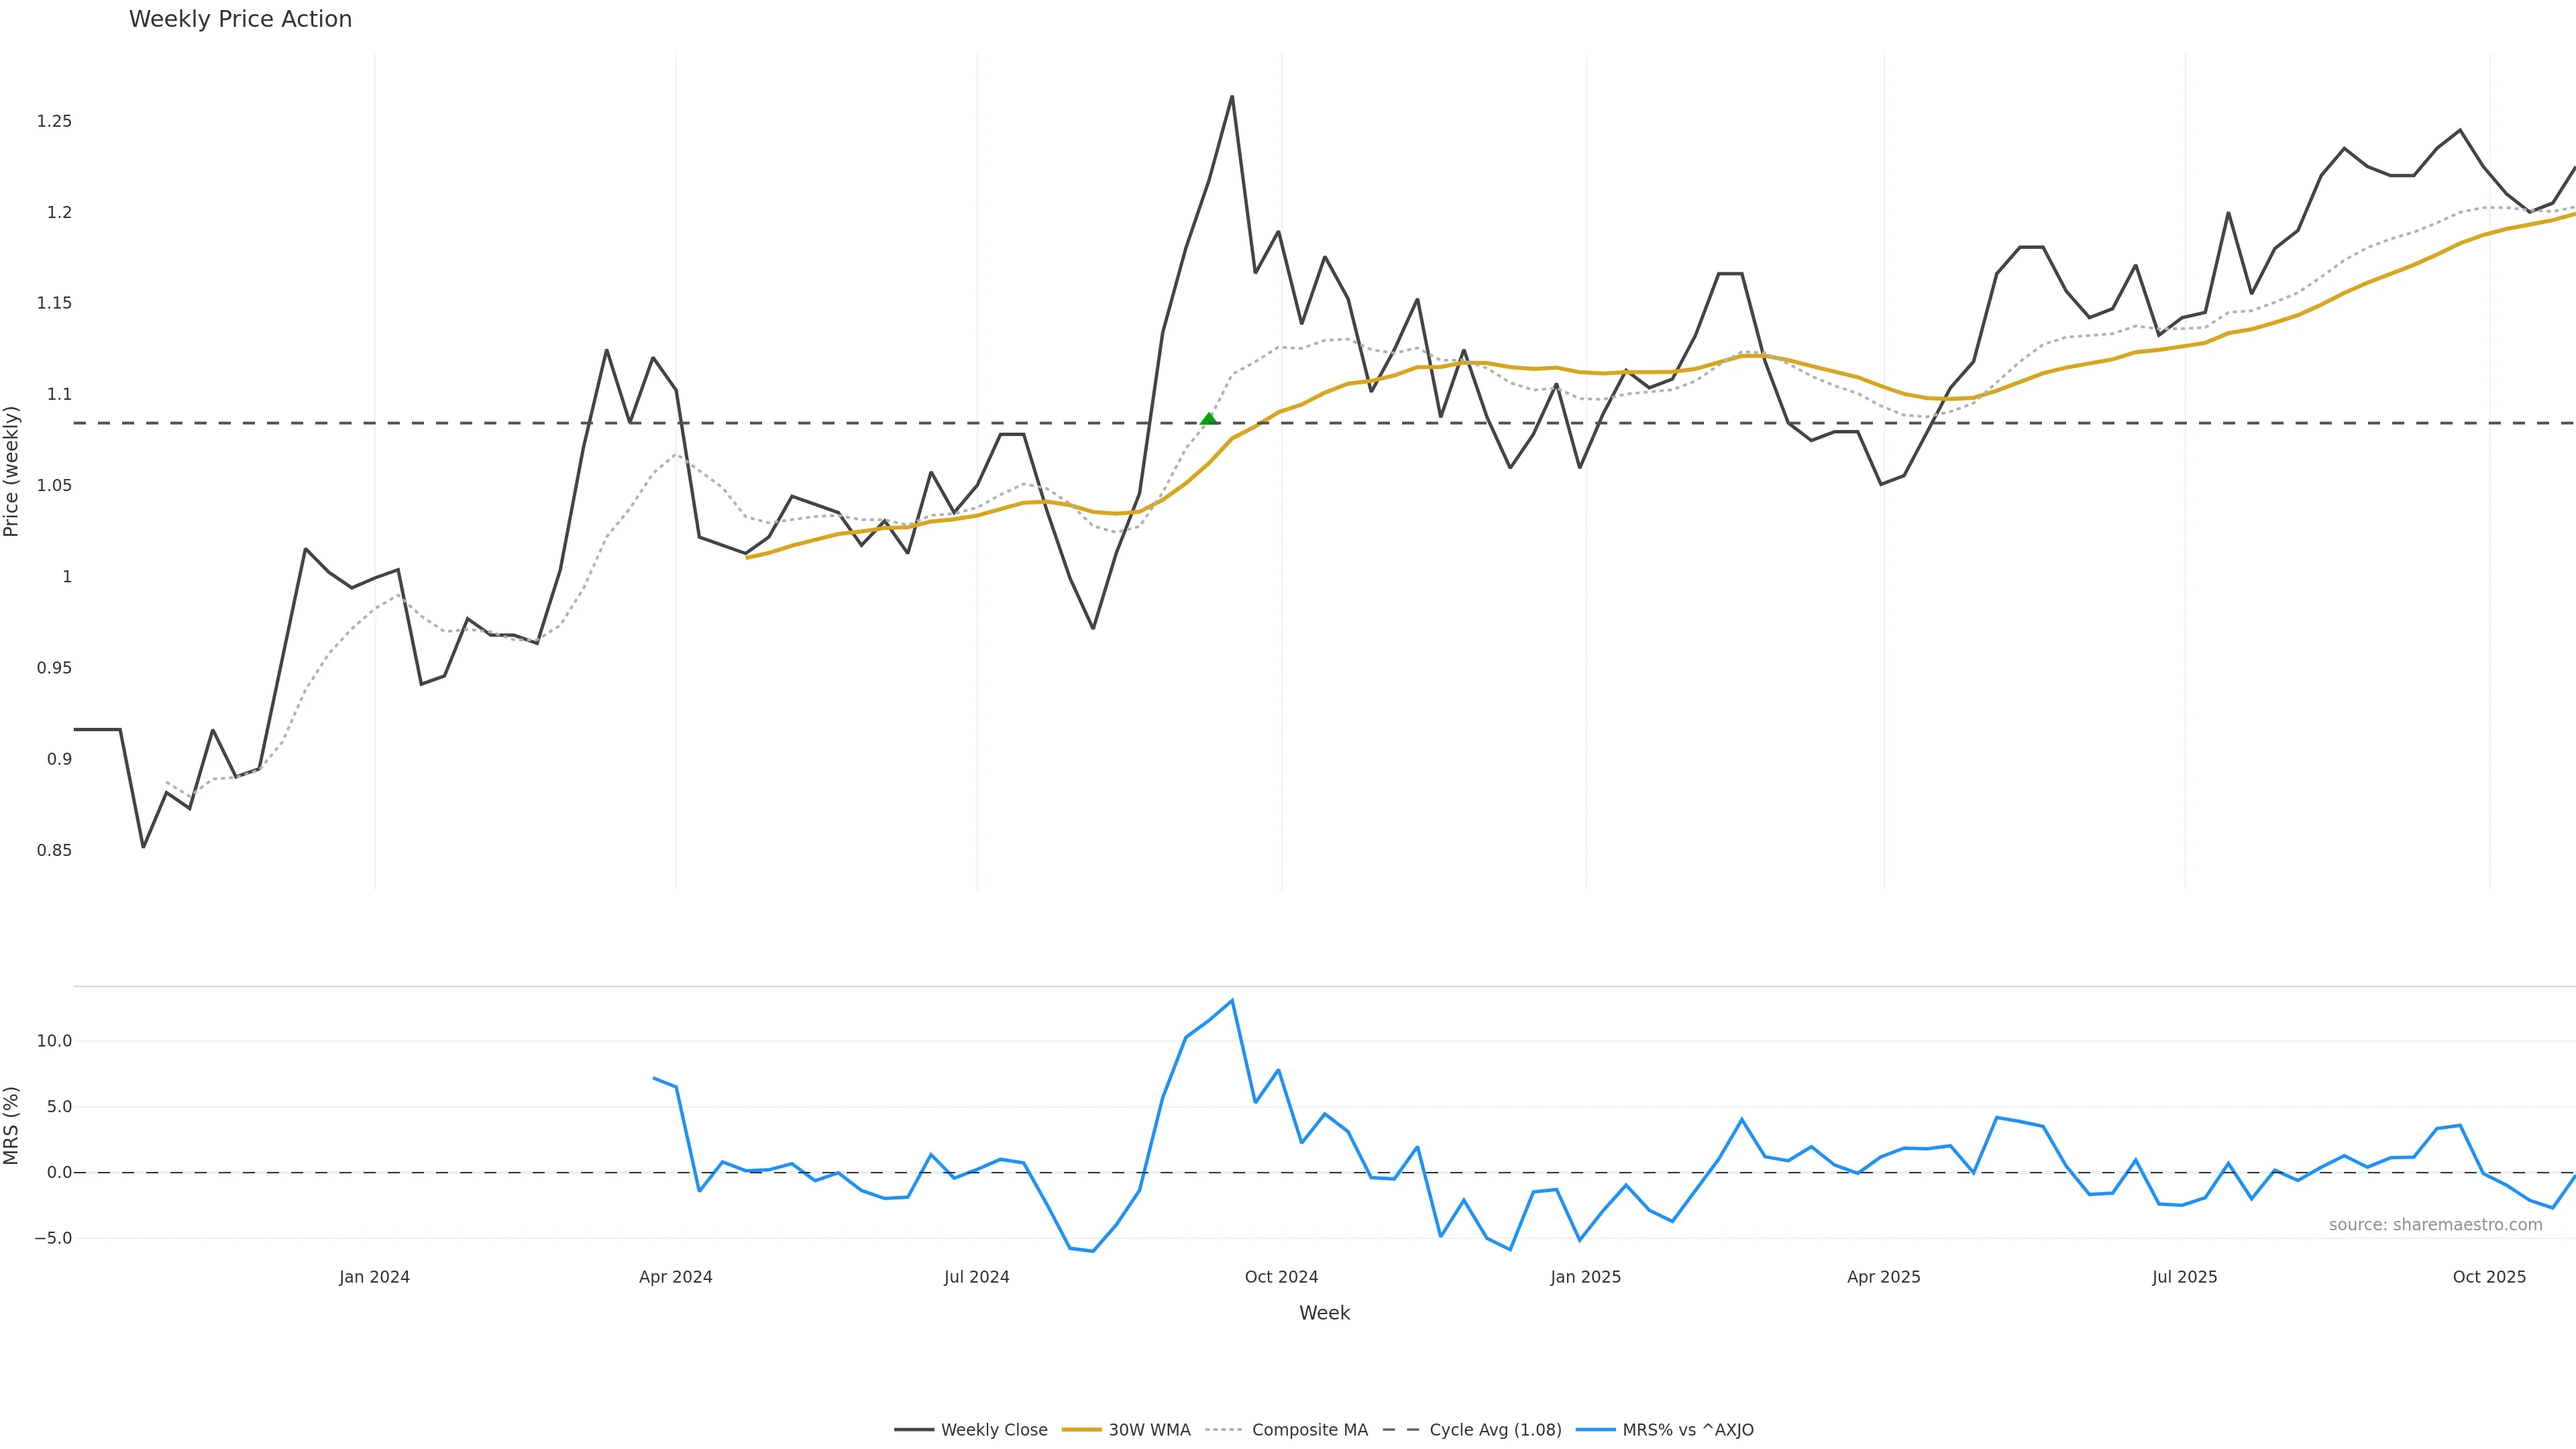Hide the Cycle Avg (1.08) legend series

point(1494,1430)
